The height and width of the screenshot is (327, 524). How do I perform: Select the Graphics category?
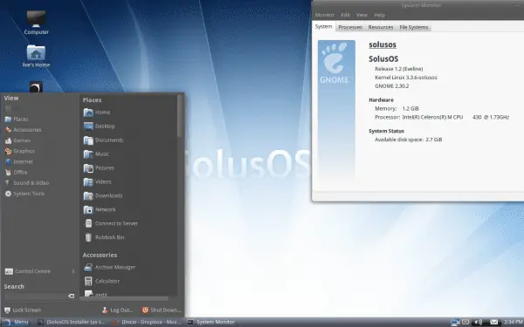point(20,151)
